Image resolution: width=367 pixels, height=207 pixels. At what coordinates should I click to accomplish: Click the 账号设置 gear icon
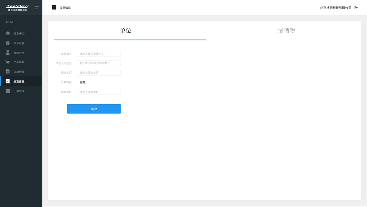point(8,43)
